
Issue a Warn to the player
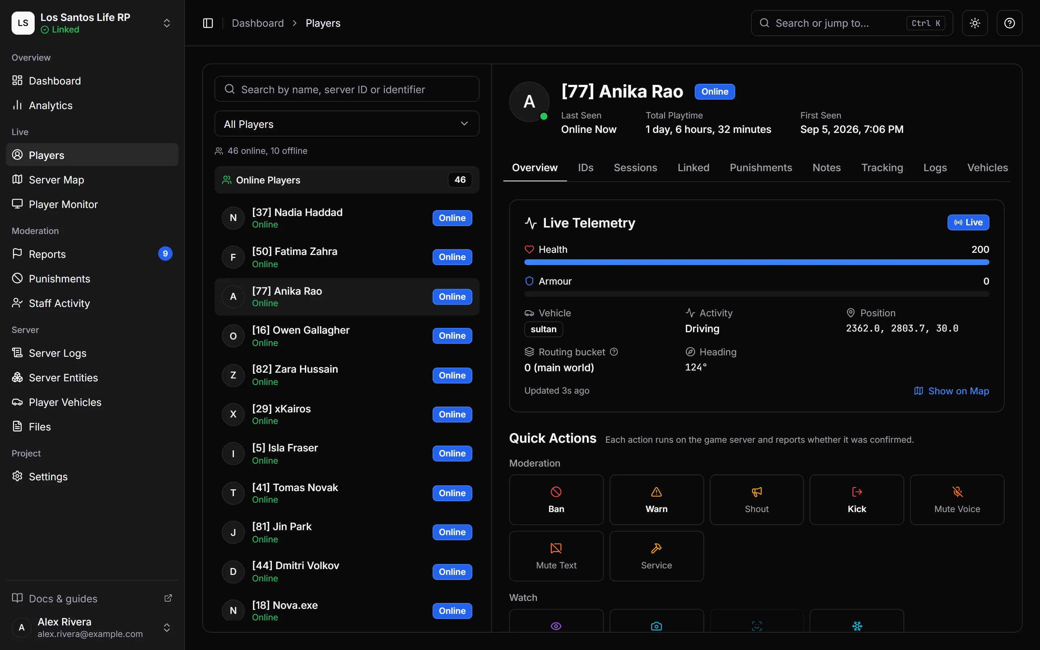656,499
